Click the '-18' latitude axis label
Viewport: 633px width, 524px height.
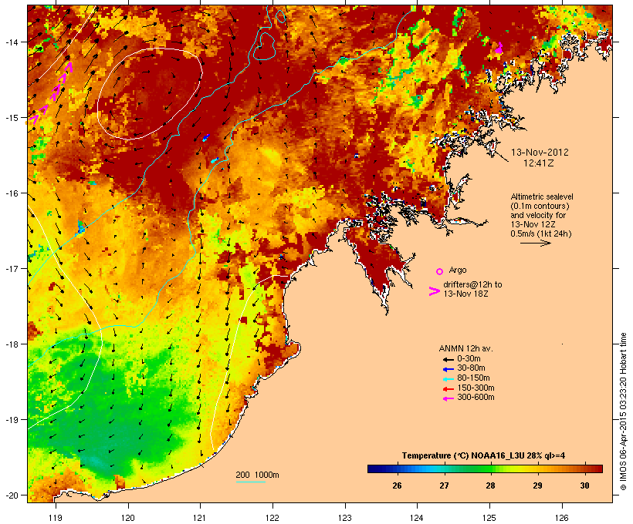point(11,344)
